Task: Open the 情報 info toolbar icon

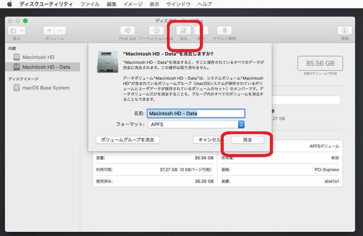Action: pyautogui.click(x=345, y=30)
